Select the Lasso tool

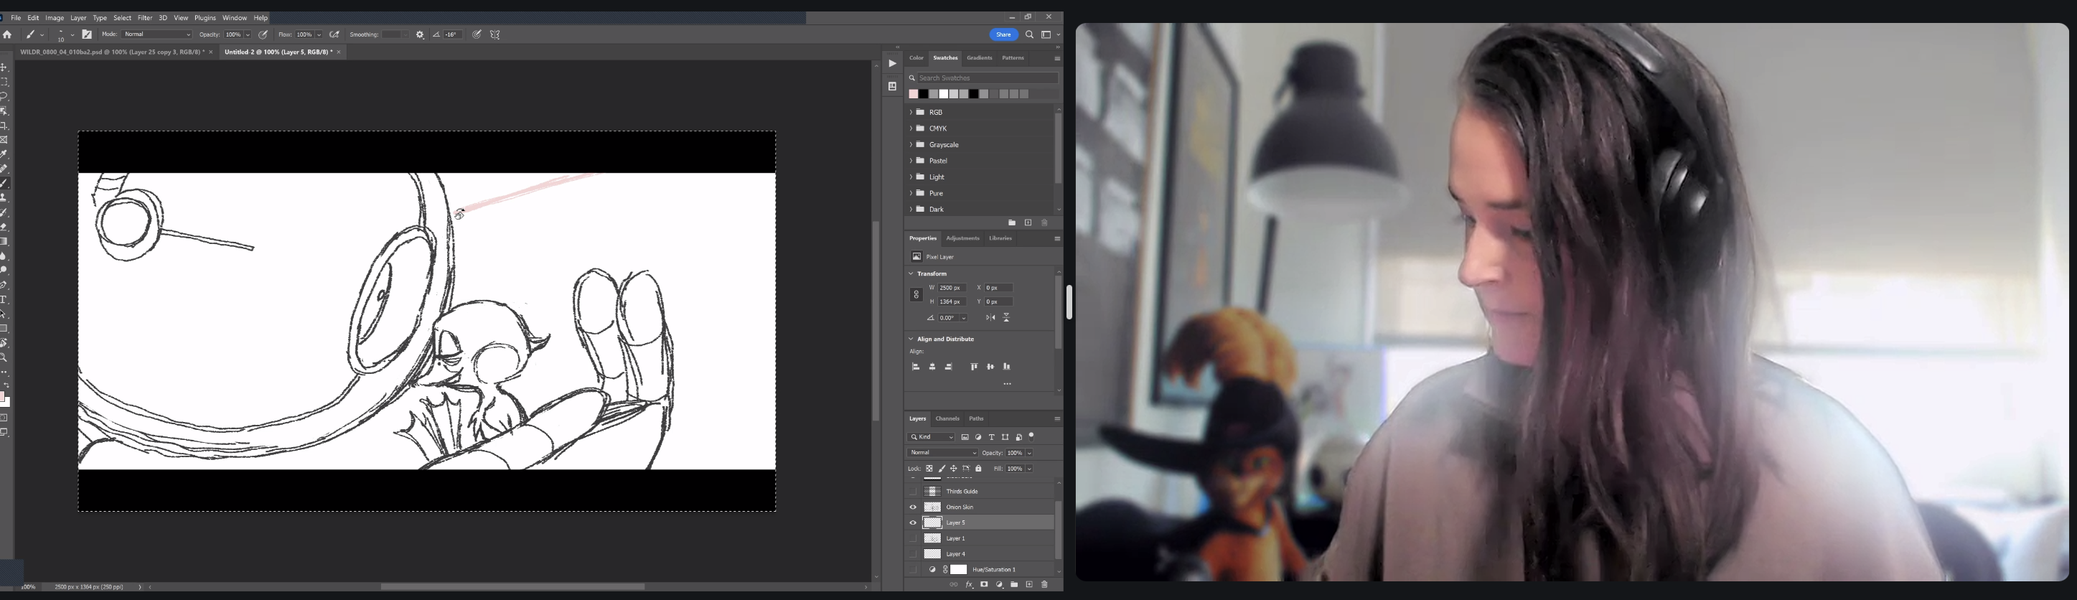(4, 97)
